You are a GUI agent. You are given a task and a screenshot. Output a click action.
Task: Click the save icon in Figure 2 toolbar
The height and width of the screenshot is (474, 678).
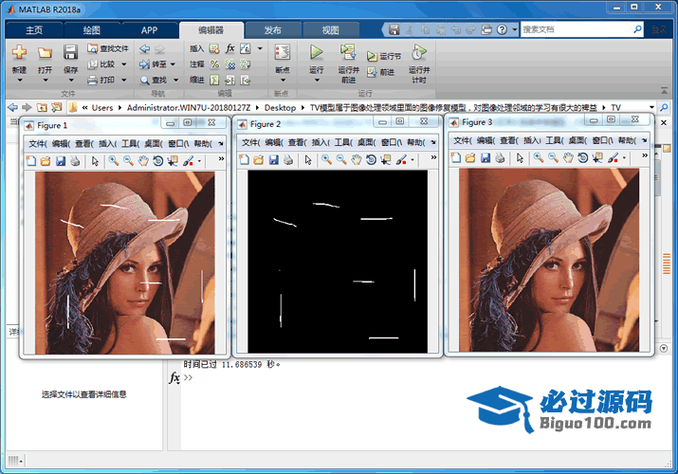click(x=274, y=160)
